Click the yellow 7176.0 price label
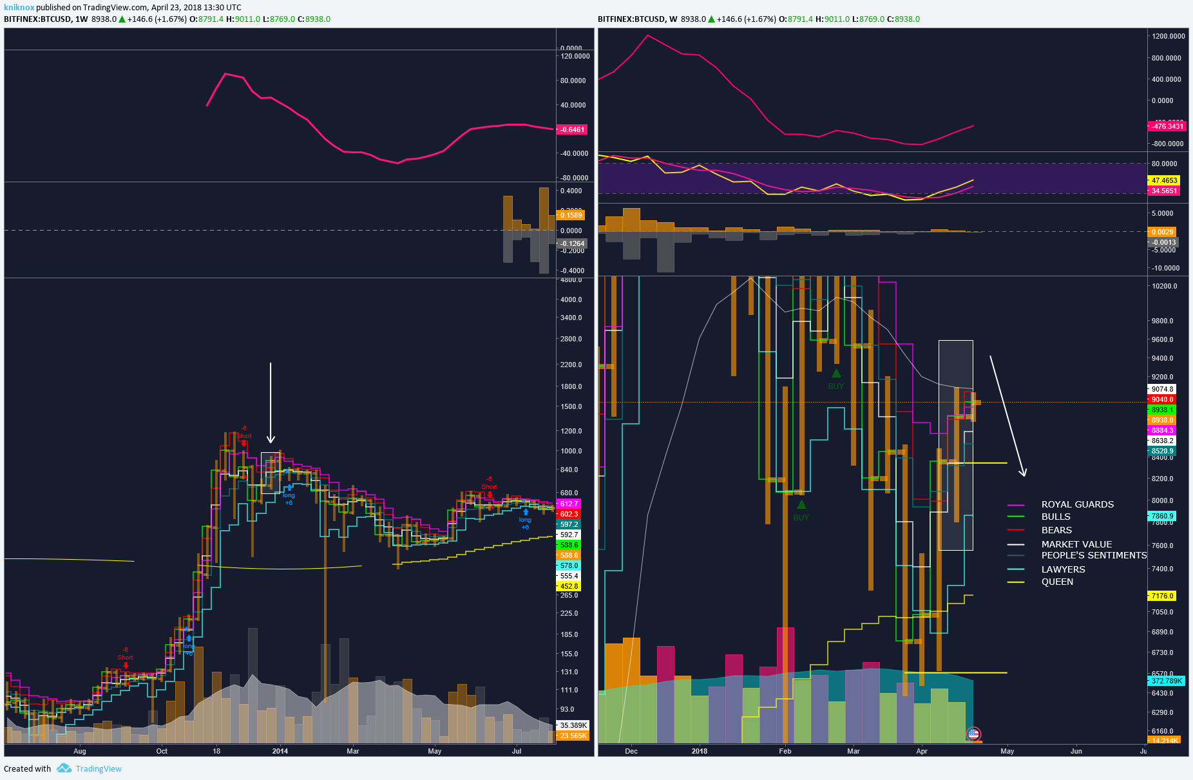This screenshot has width=1193, height=780. pyautogui.click(x=1162, y=596)
